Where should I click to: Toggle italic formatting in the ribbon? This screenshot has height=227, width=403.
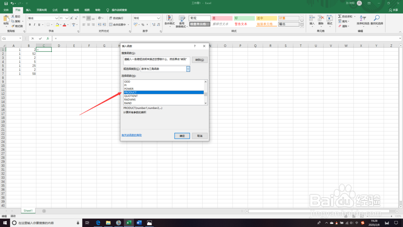click(x=34, y=25)
